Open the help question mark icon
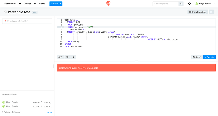The width and height of the screenshot is (218, 116). [189, 4]
